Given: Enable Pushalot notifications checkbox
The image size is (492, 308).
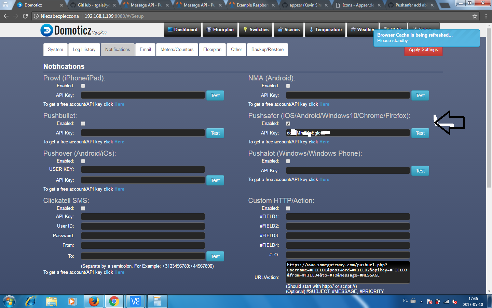Looking at the screenshot, I should [x=288, y=161].
